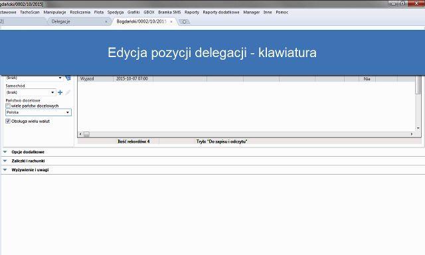Click the 'Państwo docelowe' label
425x255 pixels.
click(23, 100)
